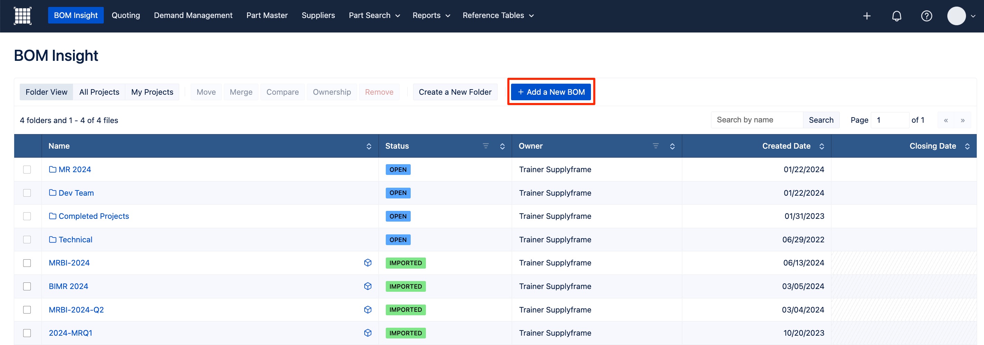Sort by the Created Date arrows
The width and height of the screenshot is (984, 345).
pos(822,146)
